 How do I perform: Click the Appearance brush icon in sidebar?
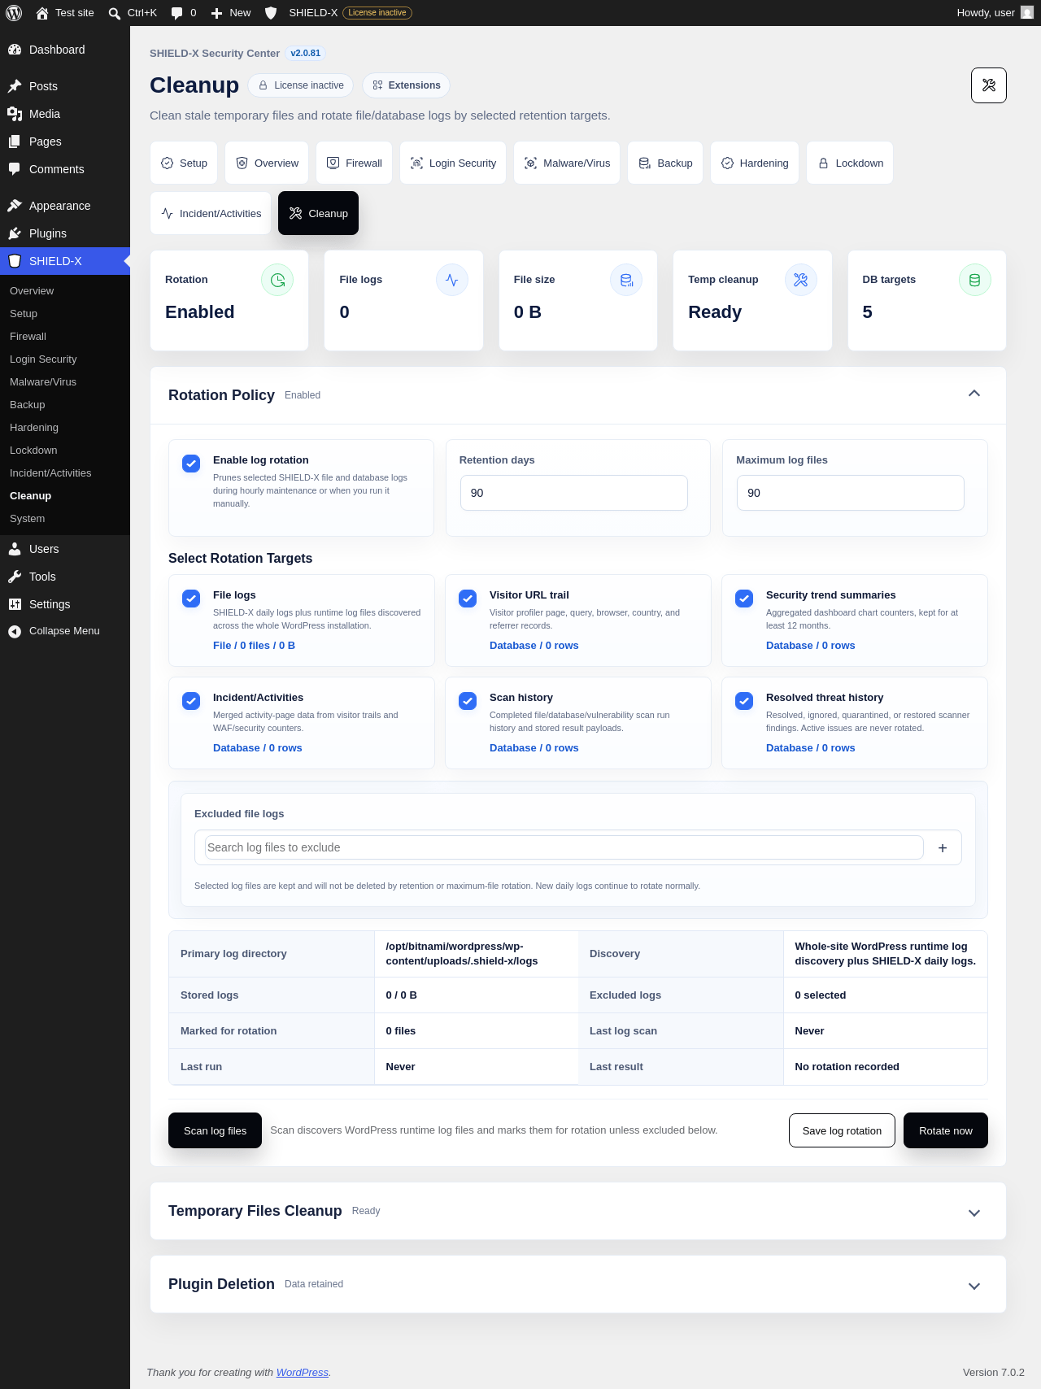15,206
